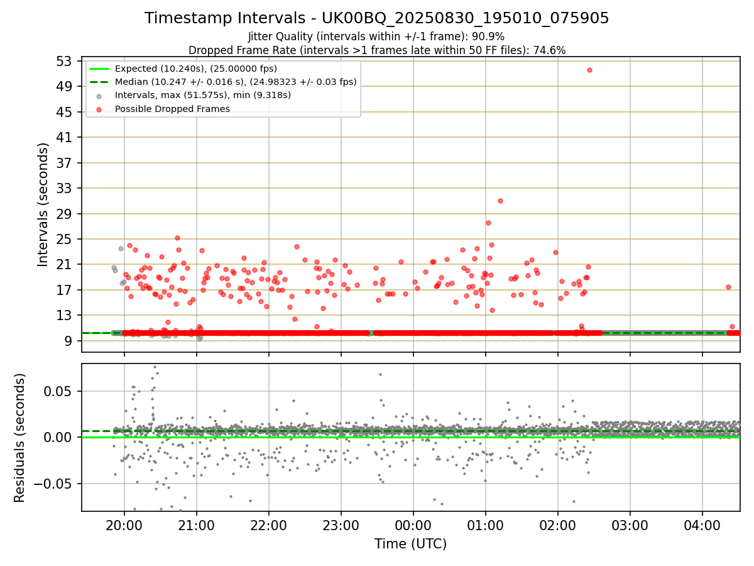Screen dimensions: 754x566
Task: Click the 'Time (UTC)' x-axis label
Action: click(x=410, y=544)
